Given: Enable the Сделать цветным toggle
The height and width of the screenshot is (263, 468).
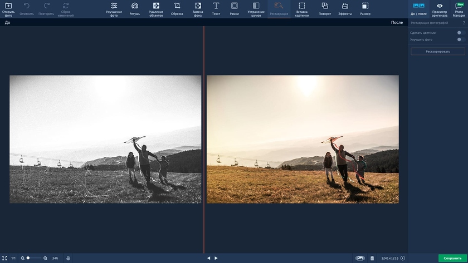Looking at the screenshot, I should click(461, 33).
